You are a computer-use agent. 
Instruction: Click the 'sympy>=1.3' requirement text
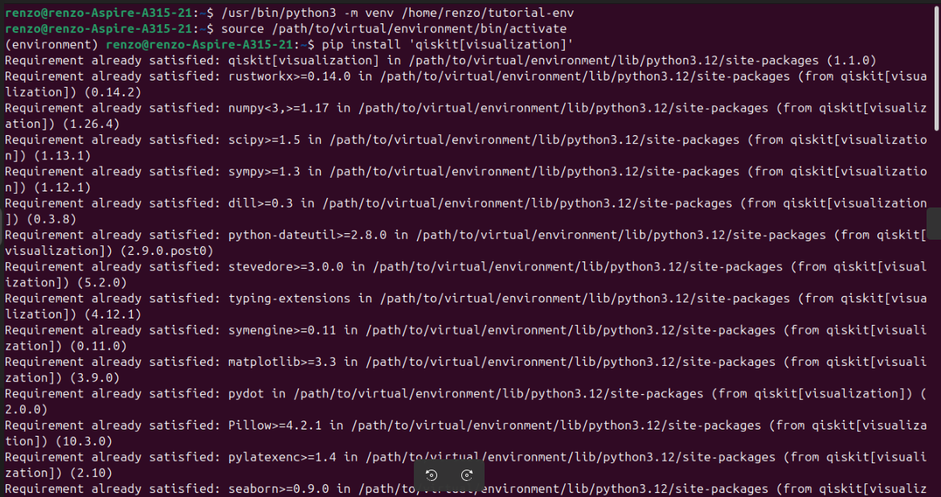(264, 171)
